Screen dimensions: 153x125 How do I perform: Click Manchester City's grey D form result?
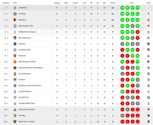[x=132, y=26]
